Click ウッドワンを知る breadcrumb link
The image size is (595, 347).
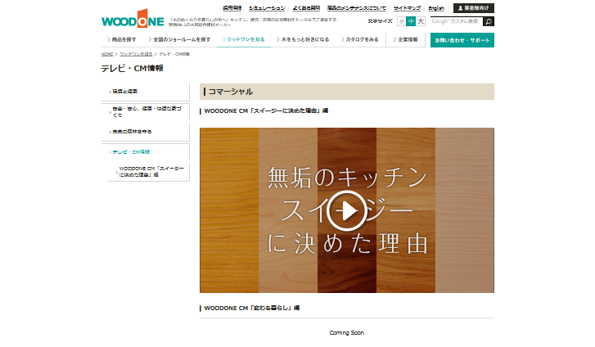coord(136,54)
